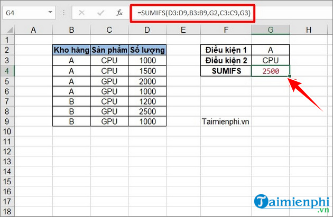Click the 'Sản phẩm' header cell
Viewport: 333px width, 217px height.
click(109, 50)
